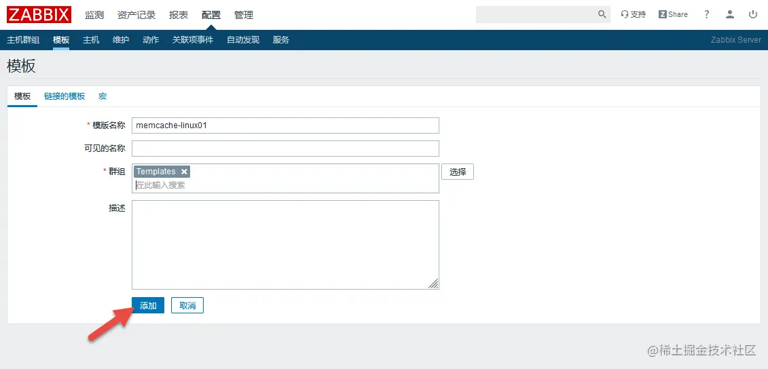Screen dimensions: 768x369
Task: Open the user profile icon
Action: [x=730, y=14]
